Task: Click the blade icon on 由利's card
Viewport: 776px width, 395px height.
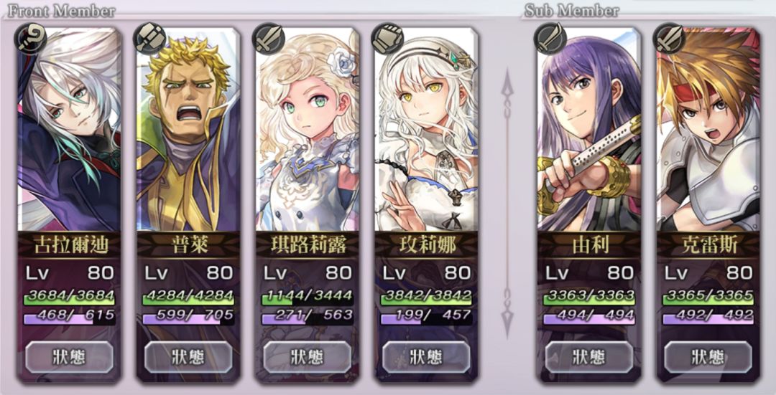Action: (550, 38)
